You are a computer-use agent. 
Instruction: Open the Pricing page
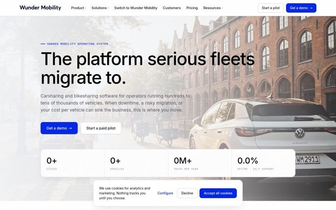pos(192,8)
